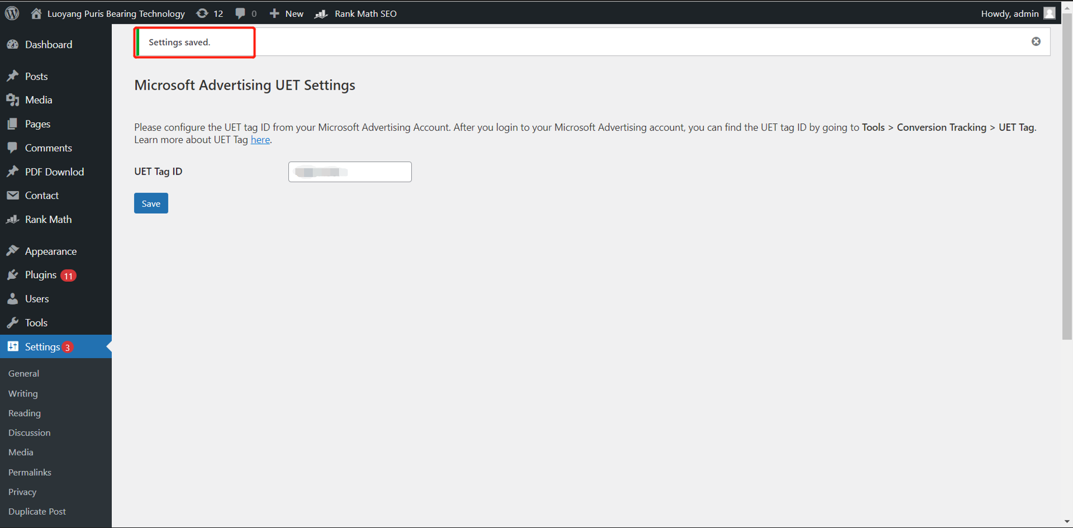Open Rank Math SEO admin bar icon
This screenshot has height=528, width=1073.
pyautogui.click(x=321, y=13)
